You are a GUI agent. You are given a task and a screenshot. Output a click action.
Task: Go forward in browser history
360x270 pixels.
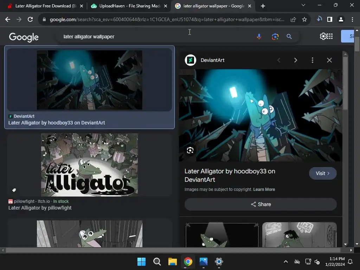tap(19, 20)
